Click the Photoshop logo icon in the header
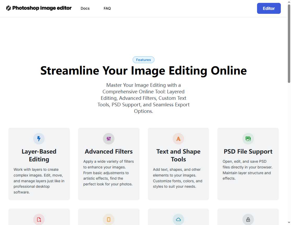Screen dimensions: 291x225 tap(9, 8)
